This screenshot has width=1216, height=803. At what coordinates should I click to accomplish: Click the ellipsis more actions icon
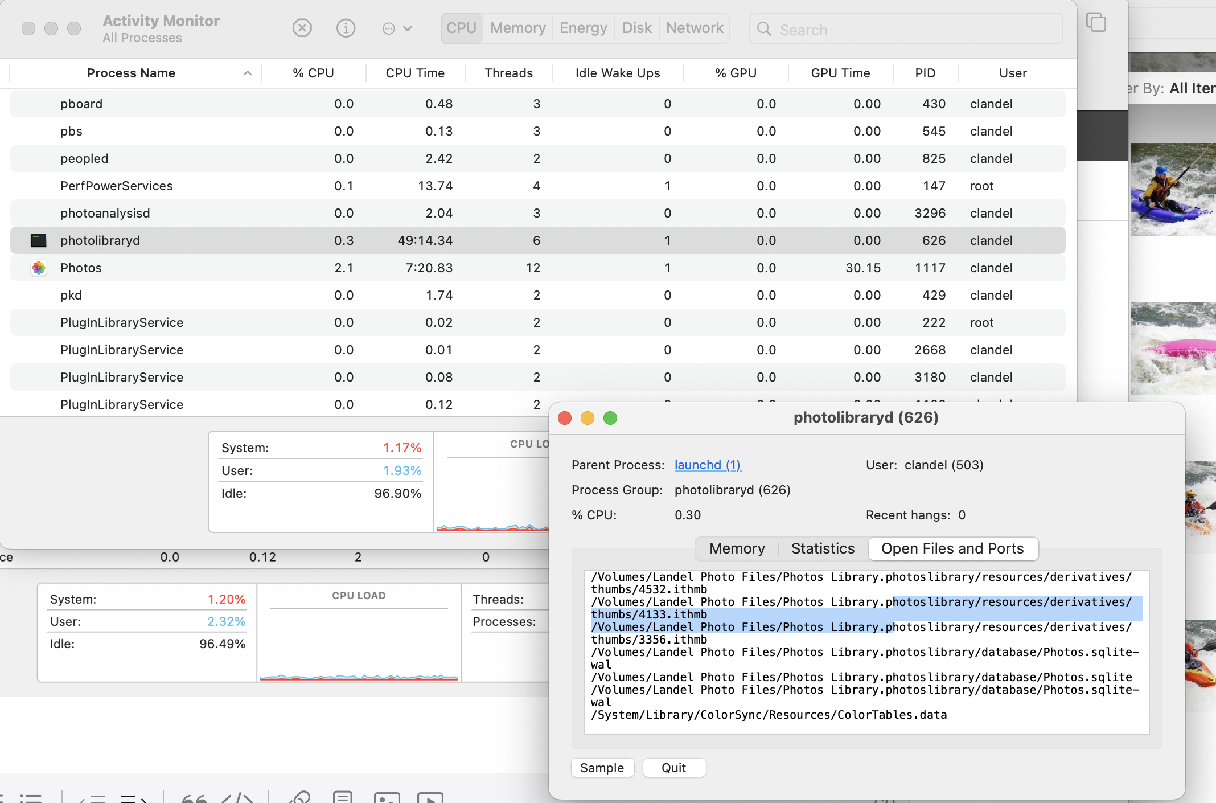tap(388, 28)
